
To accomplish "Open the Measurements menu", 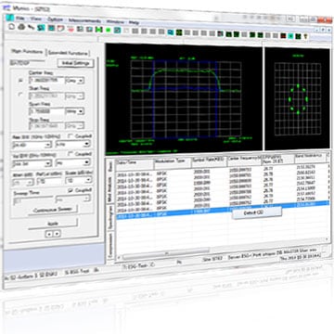I will point(84,21).
